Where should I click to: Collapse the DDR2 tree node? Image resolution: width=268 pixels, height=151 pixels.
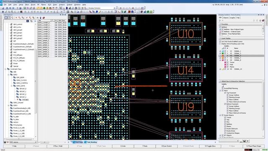(x=8, y=75)
